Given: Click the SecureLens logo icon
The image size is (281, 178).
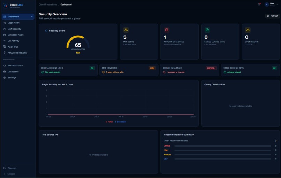Looking at the screenshot, I should coord(6,6).
